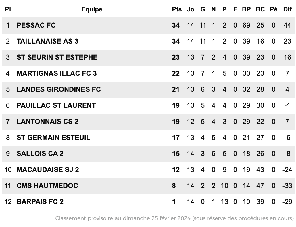The image size is (296, 227).
Task: Select the CMS HAUTMEDOC team
Action: (47, 186)
